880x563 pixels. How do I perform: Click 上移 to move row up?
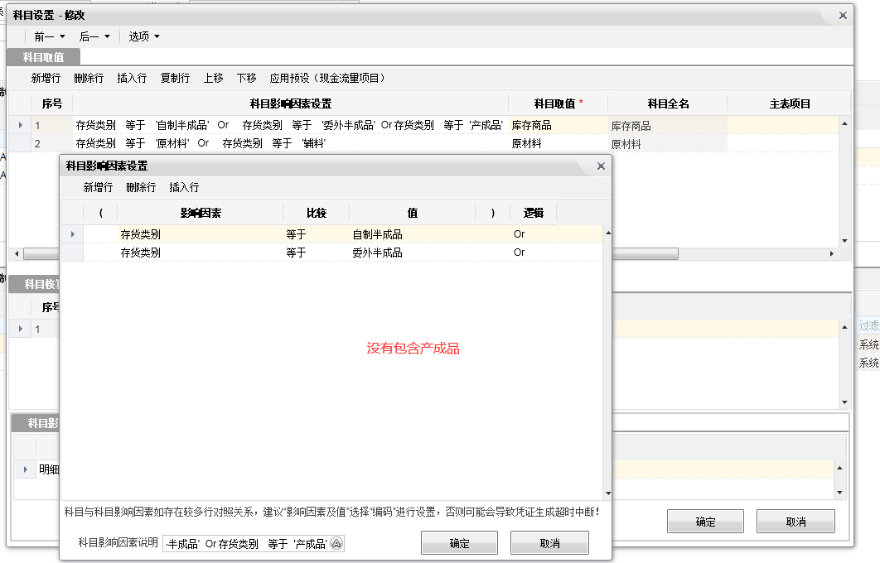pyautogui.click(x=213, y=78)
